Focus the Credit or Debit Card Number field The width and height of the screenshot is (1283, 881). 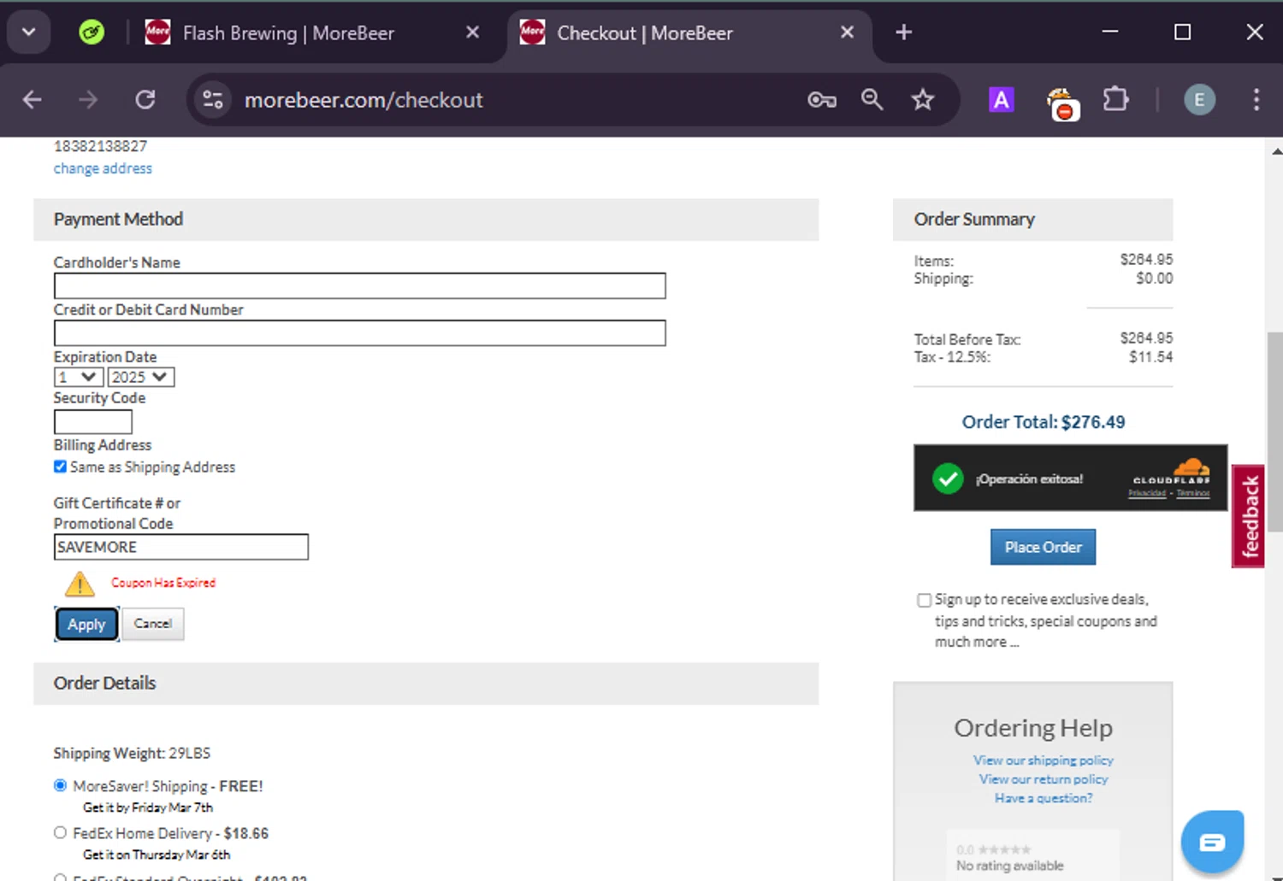359,332
